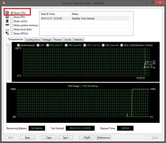Viewport: 166px width, 143px height.
Task: Click the cache chip icon beside Stress cache
Action: click(x=7, y=21)
